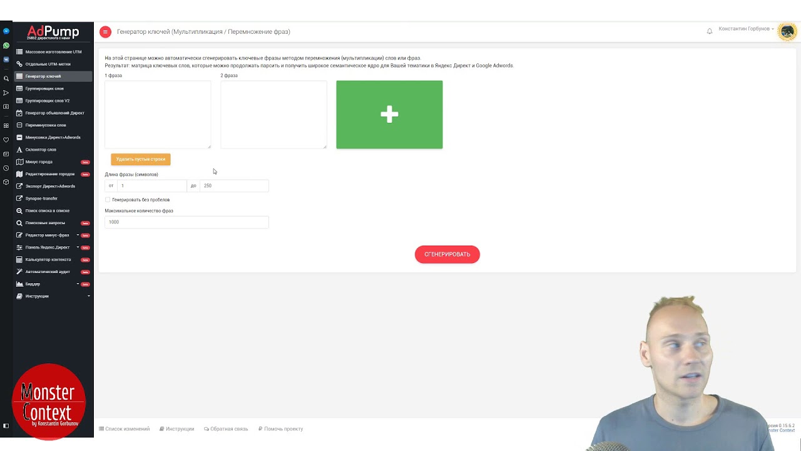The image size is (801, 451).
Task: Click the user avatar picture
Action: [x=787, y=31]
